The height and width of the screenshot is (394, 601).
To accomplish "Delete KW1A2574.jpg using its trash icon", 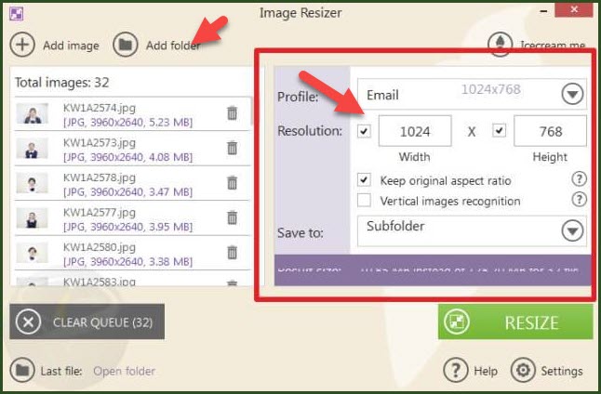I will coord(233,113).
